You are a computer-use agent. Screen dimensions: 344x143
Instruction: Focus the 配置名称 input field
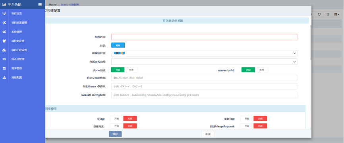204,37
